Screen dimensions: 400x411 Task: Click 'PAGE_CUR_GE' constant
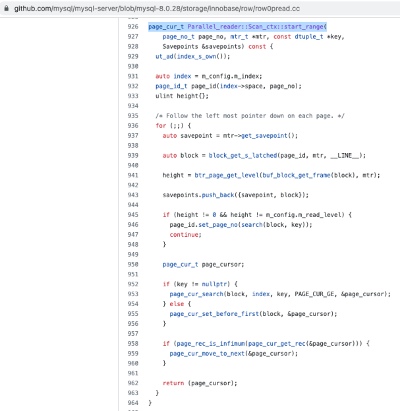click(314, 294)
